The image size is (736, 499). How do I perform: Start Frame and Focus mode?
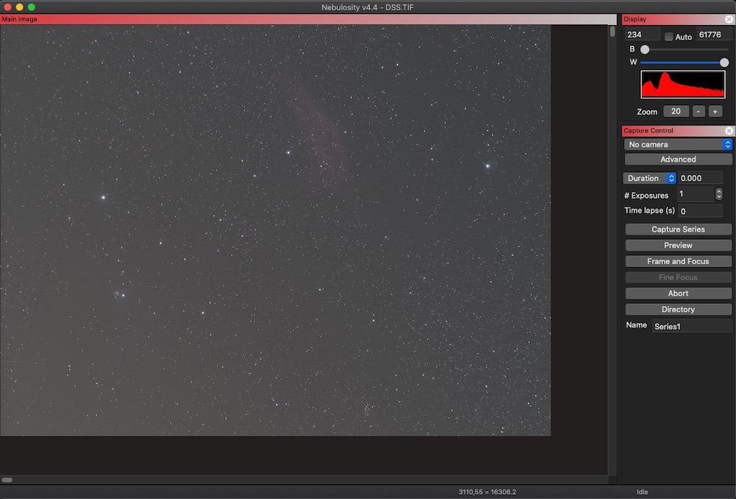(678, 261)
